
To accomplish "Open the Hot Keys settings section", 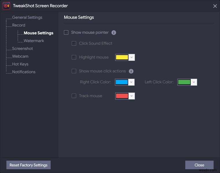I will tap(20, 64).
